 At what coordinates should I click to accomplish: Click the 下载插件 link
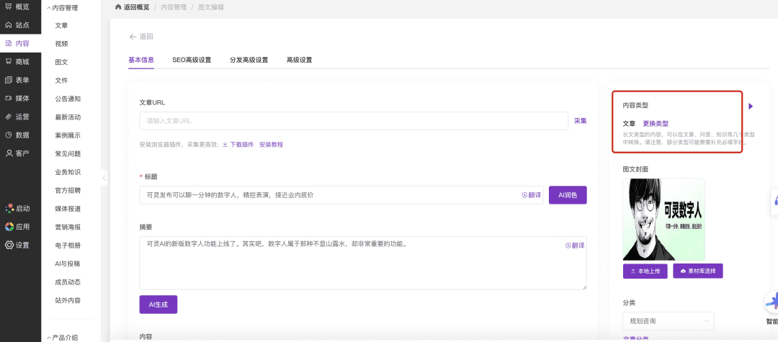[x=241, y=145]
